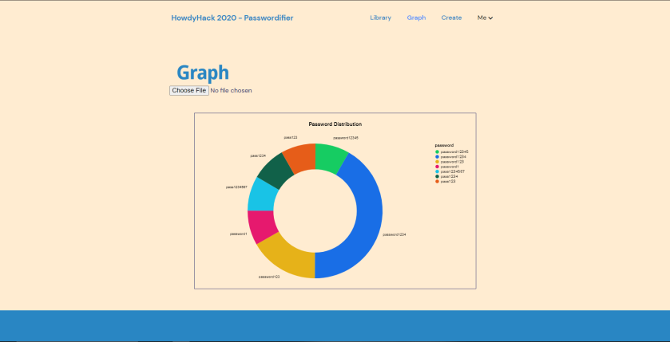Select the large blue password1234 donut segment
670x342 pixels.
tap(367, 213)
